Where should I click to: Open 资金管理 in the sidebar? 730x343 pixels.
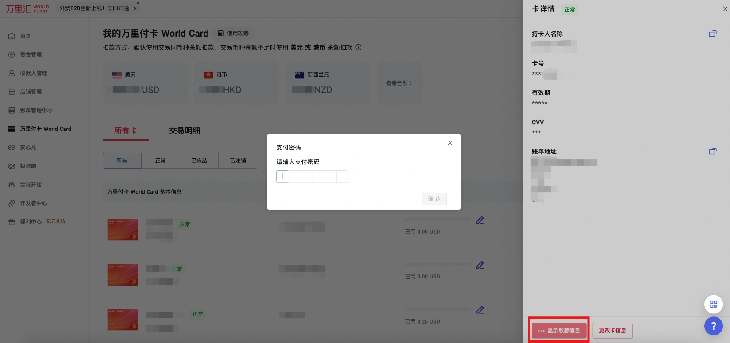pyautogui.click(x=31, y=55)
